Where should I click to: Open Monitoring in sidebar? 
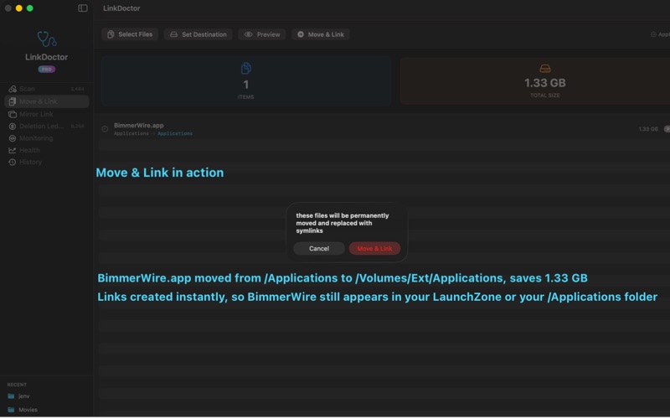click(x=47, y=138)
